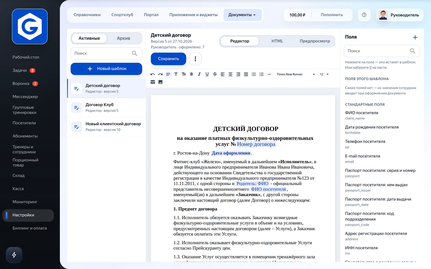This screenshot has height=269, width=431.
Task: Redo the last edit in the editor toolbar
Action: [x=160, y=74]
